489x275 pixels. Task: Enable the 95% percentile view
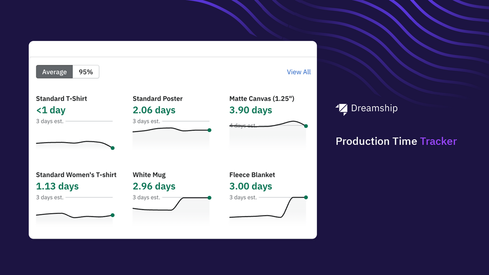pos(86,72)
